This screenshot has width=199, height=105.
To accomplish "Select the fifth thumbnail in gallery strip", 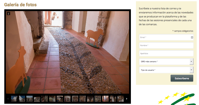I will click(x=45, y=99).
